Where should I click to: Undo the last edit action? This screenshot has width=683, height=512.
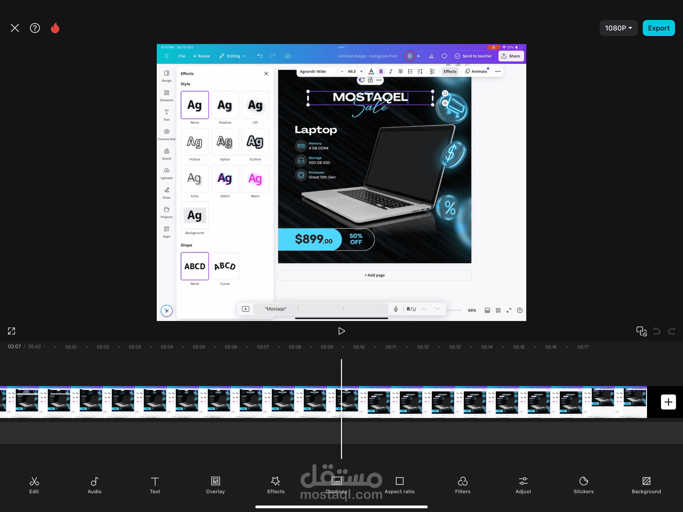656,331
